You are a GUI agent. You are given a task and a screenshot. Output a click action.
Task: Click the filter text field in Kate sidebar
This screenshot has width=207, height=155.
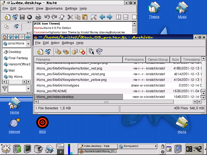click(17, 89)
